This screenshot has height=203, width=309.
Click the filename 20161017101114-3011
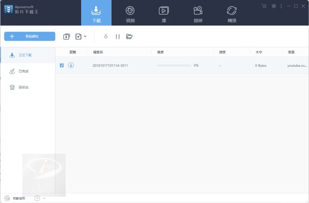point(110,66)
